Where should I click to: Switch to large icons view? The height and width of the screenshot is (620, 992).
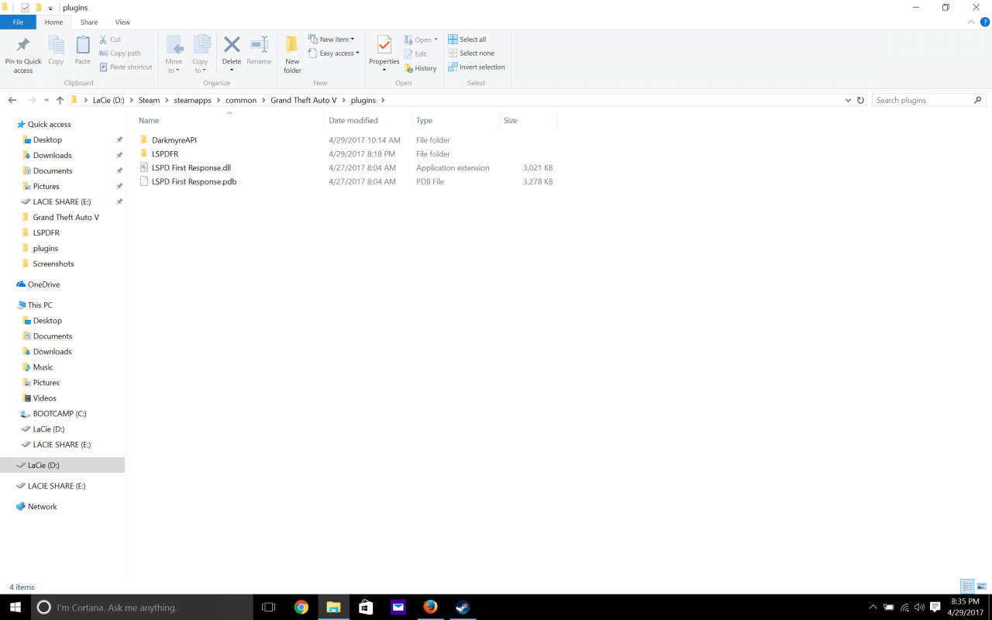981,586
